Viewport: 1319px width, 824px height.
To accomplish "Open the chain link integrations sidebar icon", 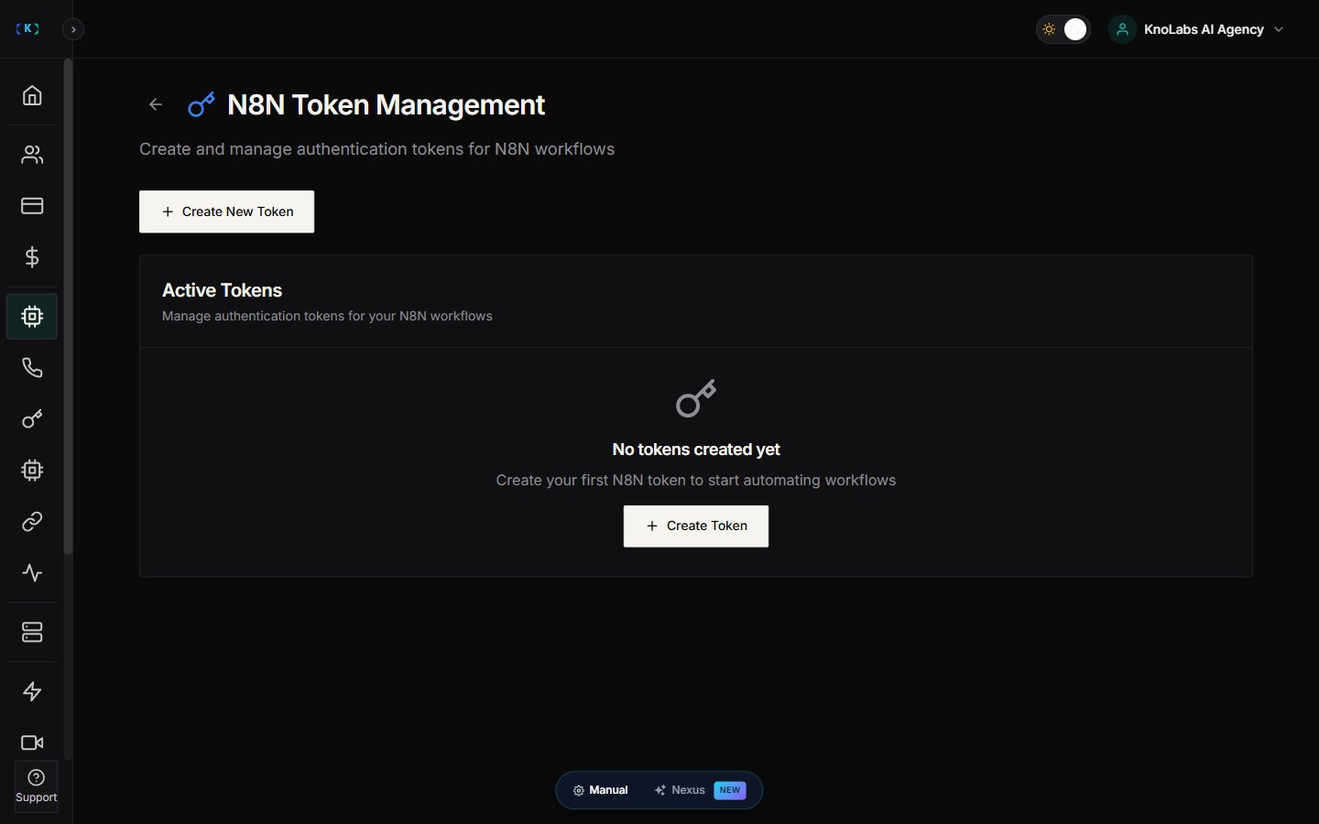I will tap(32, 522).
